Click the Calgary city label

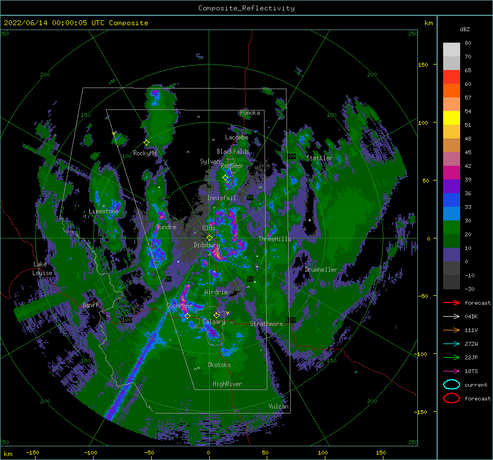tap(214, 322)
